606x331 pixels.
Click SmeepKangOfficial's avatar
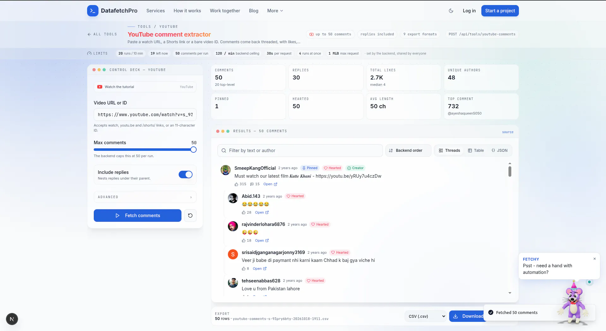[x=225, y=170]
